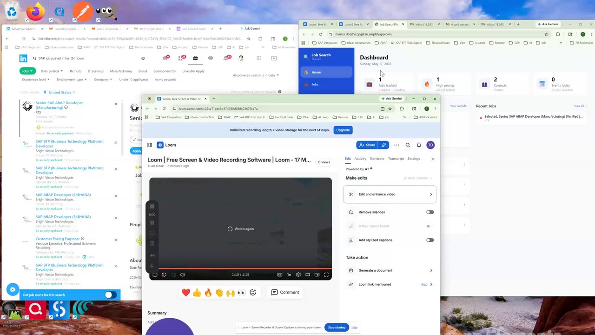The height and width of the screenshot is (335, 595).
Task: Click the Loom Share button
Action: pos(366,145)
